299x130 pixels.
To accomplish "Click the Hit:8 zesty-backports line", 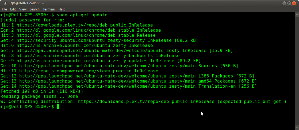I will pyautogui.click(x=90, y=56).
